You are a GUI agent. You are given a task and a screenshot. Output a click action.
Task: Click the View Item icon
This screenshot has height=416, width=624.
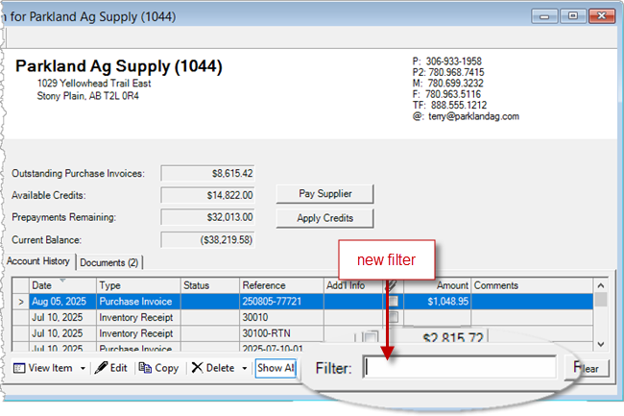[x=18, y=368]
